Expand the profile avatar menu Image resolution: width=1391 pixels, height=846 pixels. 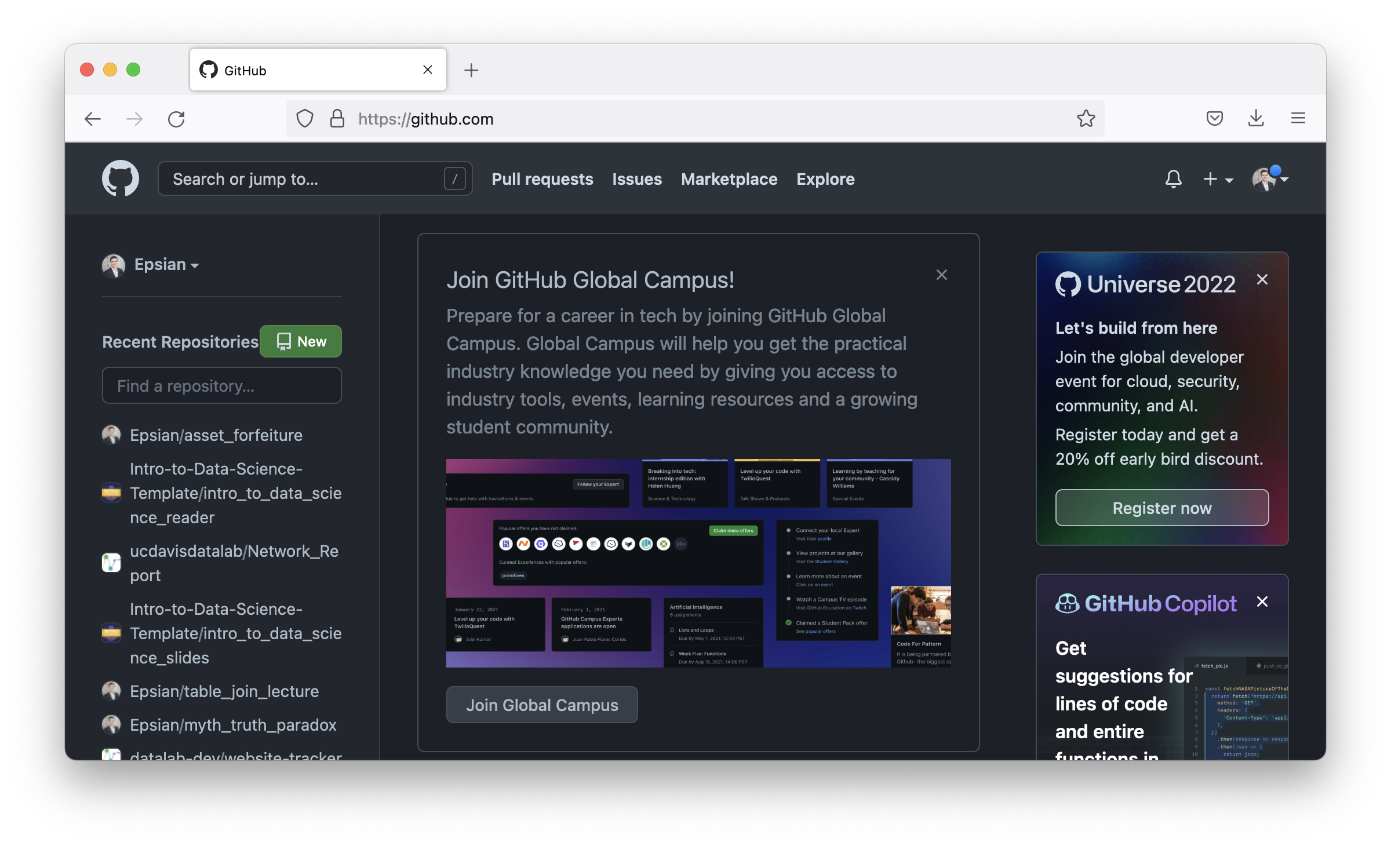[1270, 179]
